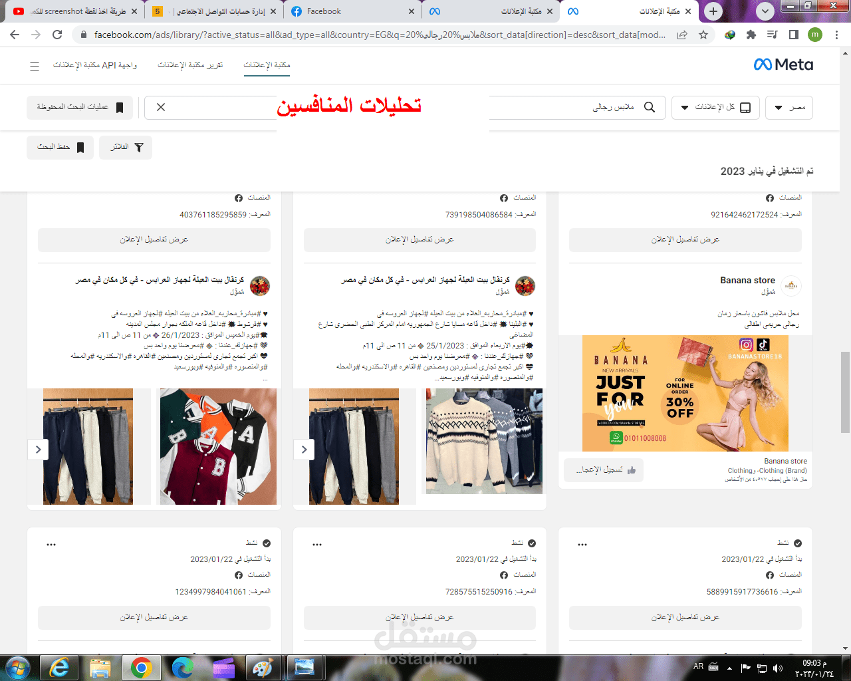Launch Google Chrome from the taskbar
This screenshot has height=681, width=851.
coord(143,667)
